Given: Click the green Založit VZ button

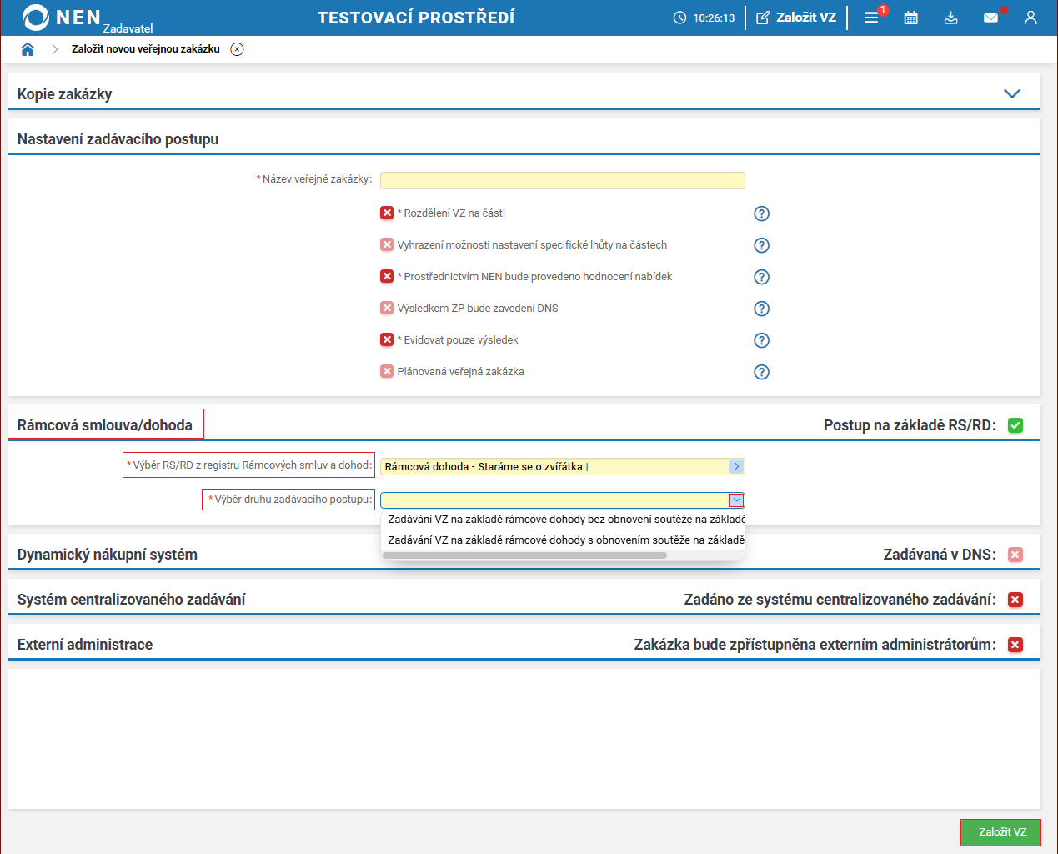Looking at the screenshot, I should coord(1001,832).
